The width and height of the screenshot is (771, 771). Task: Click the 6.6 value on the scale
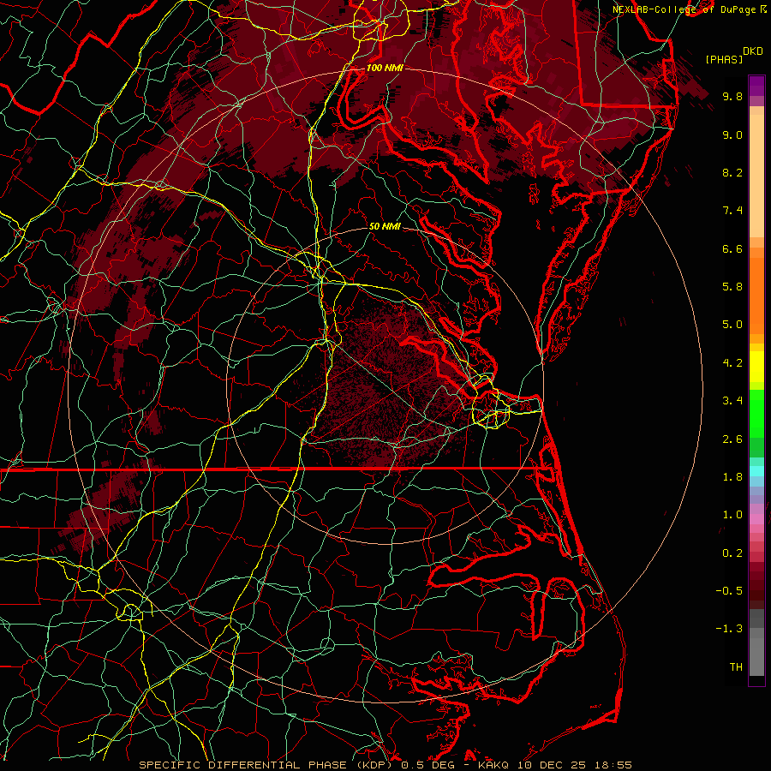point(732,248)
